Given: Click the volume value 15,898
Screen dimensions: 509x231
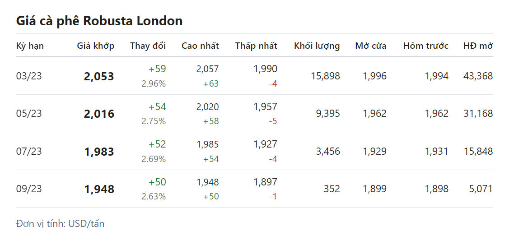Looking at the screenshot, I should (325, 76).
